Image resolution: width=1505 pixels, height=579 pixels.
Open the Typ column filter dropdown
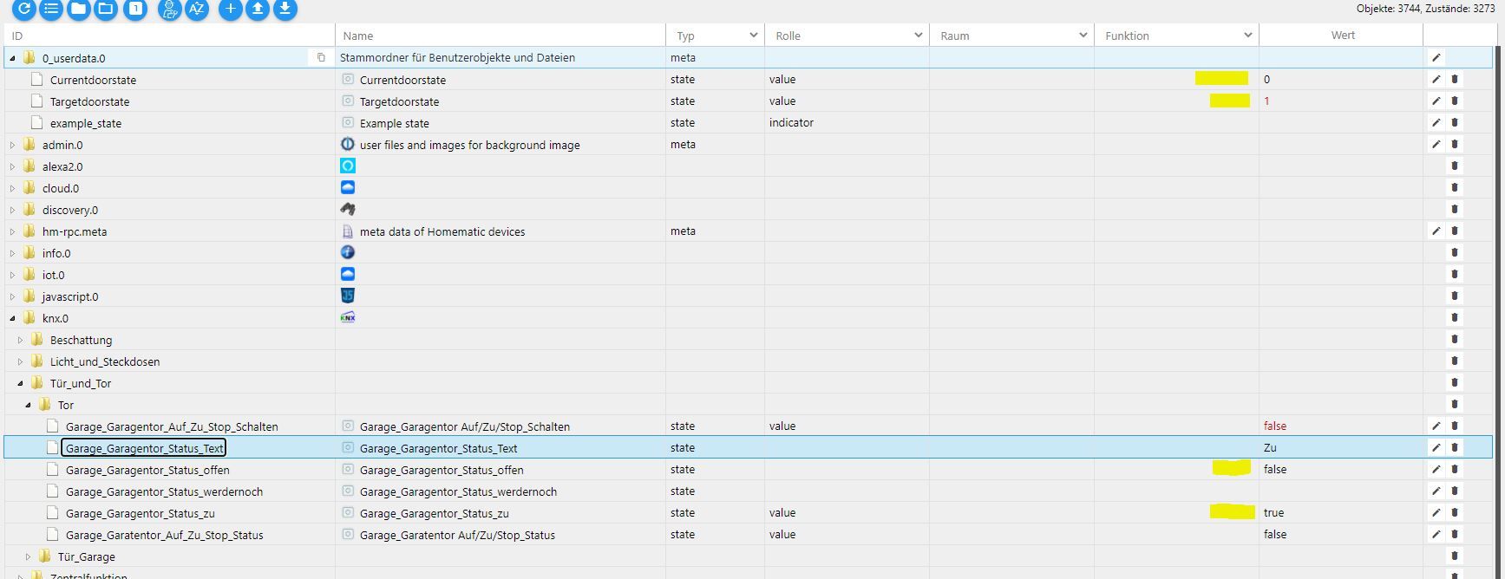[x=753, y=36]
